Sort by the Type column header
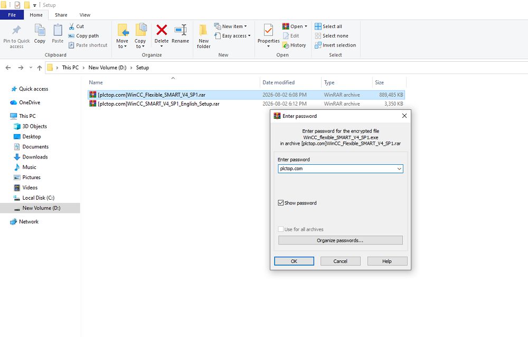 click(x=329, y=82)
